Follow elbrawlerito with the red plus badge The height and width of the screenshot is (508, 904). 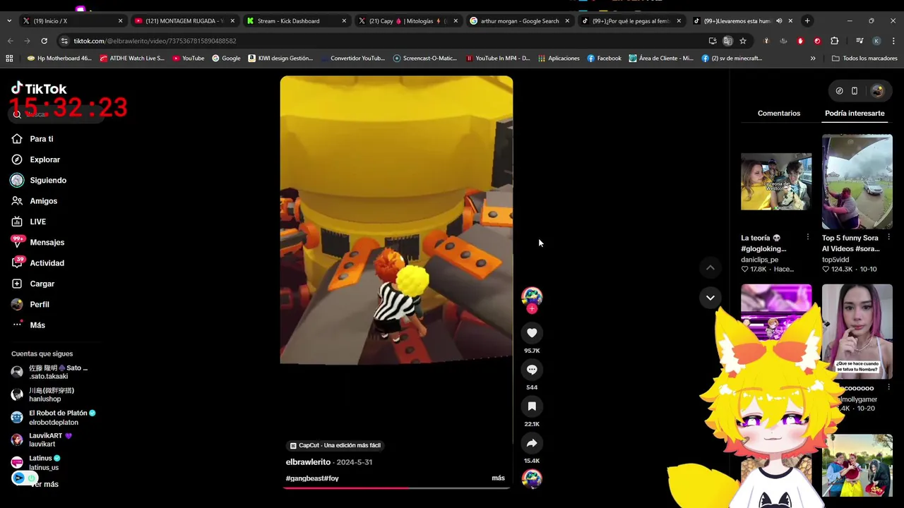[x=532, y=309]
